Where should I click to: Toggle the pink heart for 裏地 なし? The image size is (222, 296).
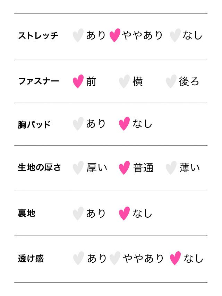pyautogui.click(x=124, y=214)
